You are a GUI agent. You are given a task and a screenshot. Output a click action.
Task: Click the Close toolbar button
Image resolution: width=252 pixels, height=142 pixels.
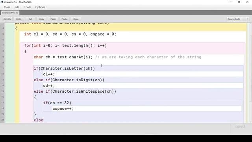pyautogui.click(x=76, y=19)
